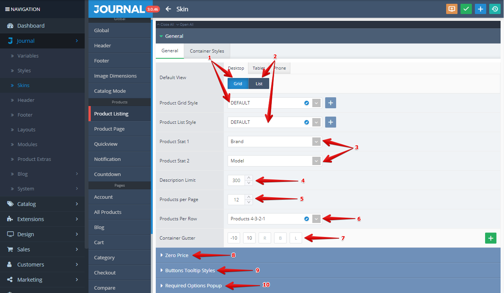This screenshot has height=293, width=504.
Task: Go back using arrow next to Skin
Action: (x=168, y=9)
